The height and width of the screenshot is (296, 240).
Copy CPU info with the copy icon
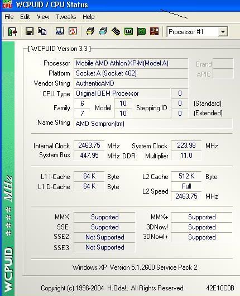pyautogui.click(x=42, y=31)
